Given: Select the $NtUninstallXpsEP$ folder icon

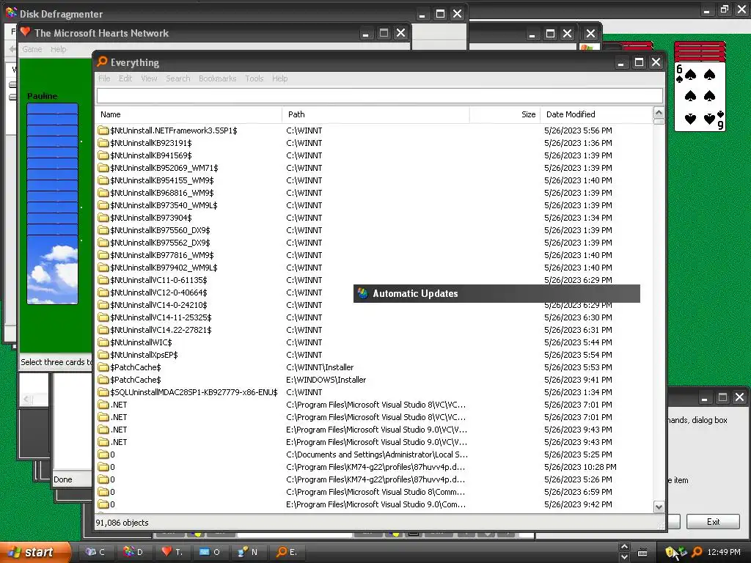Looking at the screenshot, I should [103, 354].
